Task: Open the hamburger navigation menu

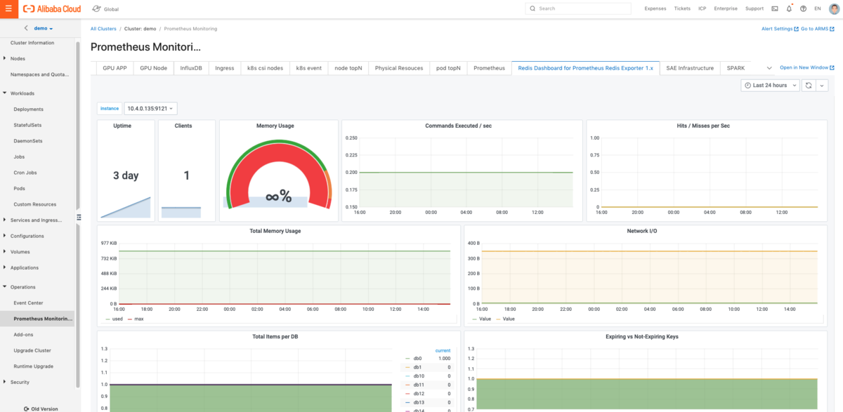Action: click(x=8, y=8)
